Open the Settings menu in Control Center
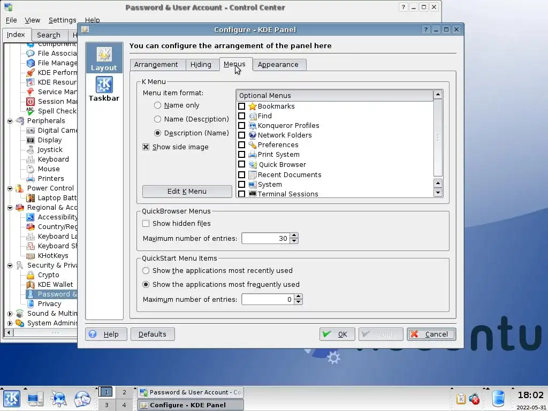Image resolution: width=548 pixels, height=411 pixels. (x=62, y=20)
